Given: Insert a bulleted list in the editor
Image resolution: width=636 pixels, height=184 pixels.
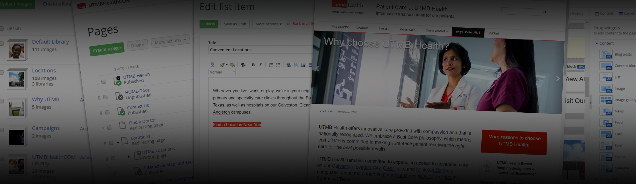Looking at the screenshot, I should pos(278,65).
